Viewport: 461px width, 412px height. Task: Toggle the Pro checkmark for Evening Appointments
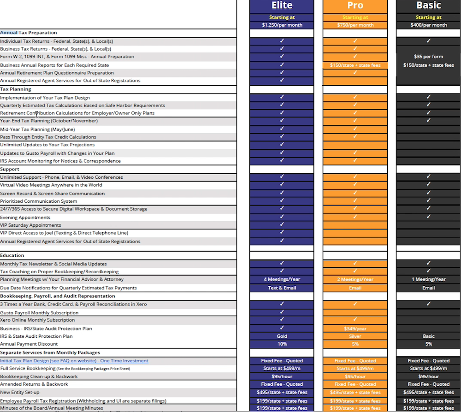pyautogui.click(x=355, y=217)
